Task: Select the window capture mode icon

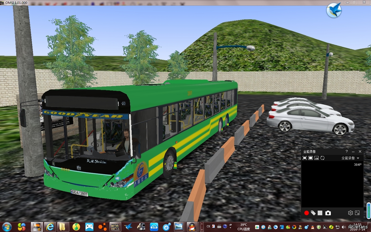Action: click(x=310, y=158)
